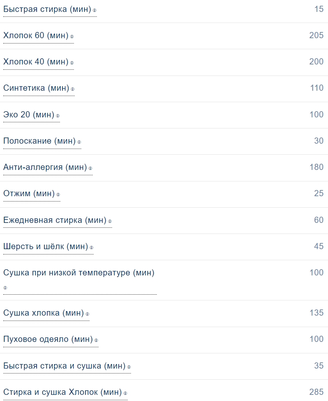Click info icon under Сушка при низкой температуре
Viewport: 328px width, 401px height.
click(x=5, y=288)
